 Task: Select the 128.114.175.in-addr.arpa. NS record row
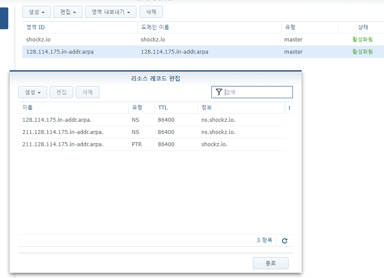(x=151, y=120)
